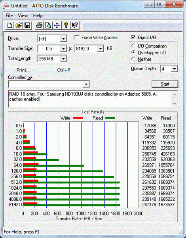
Task: Click the green Read legend swatch
Action: [x=110, y=118]
